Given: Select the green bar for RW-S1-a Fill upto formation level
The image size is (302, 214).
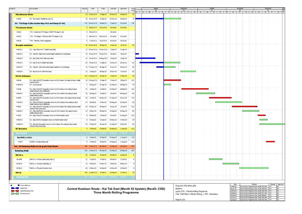Looking at the screenshot, I should click(253, 168).
